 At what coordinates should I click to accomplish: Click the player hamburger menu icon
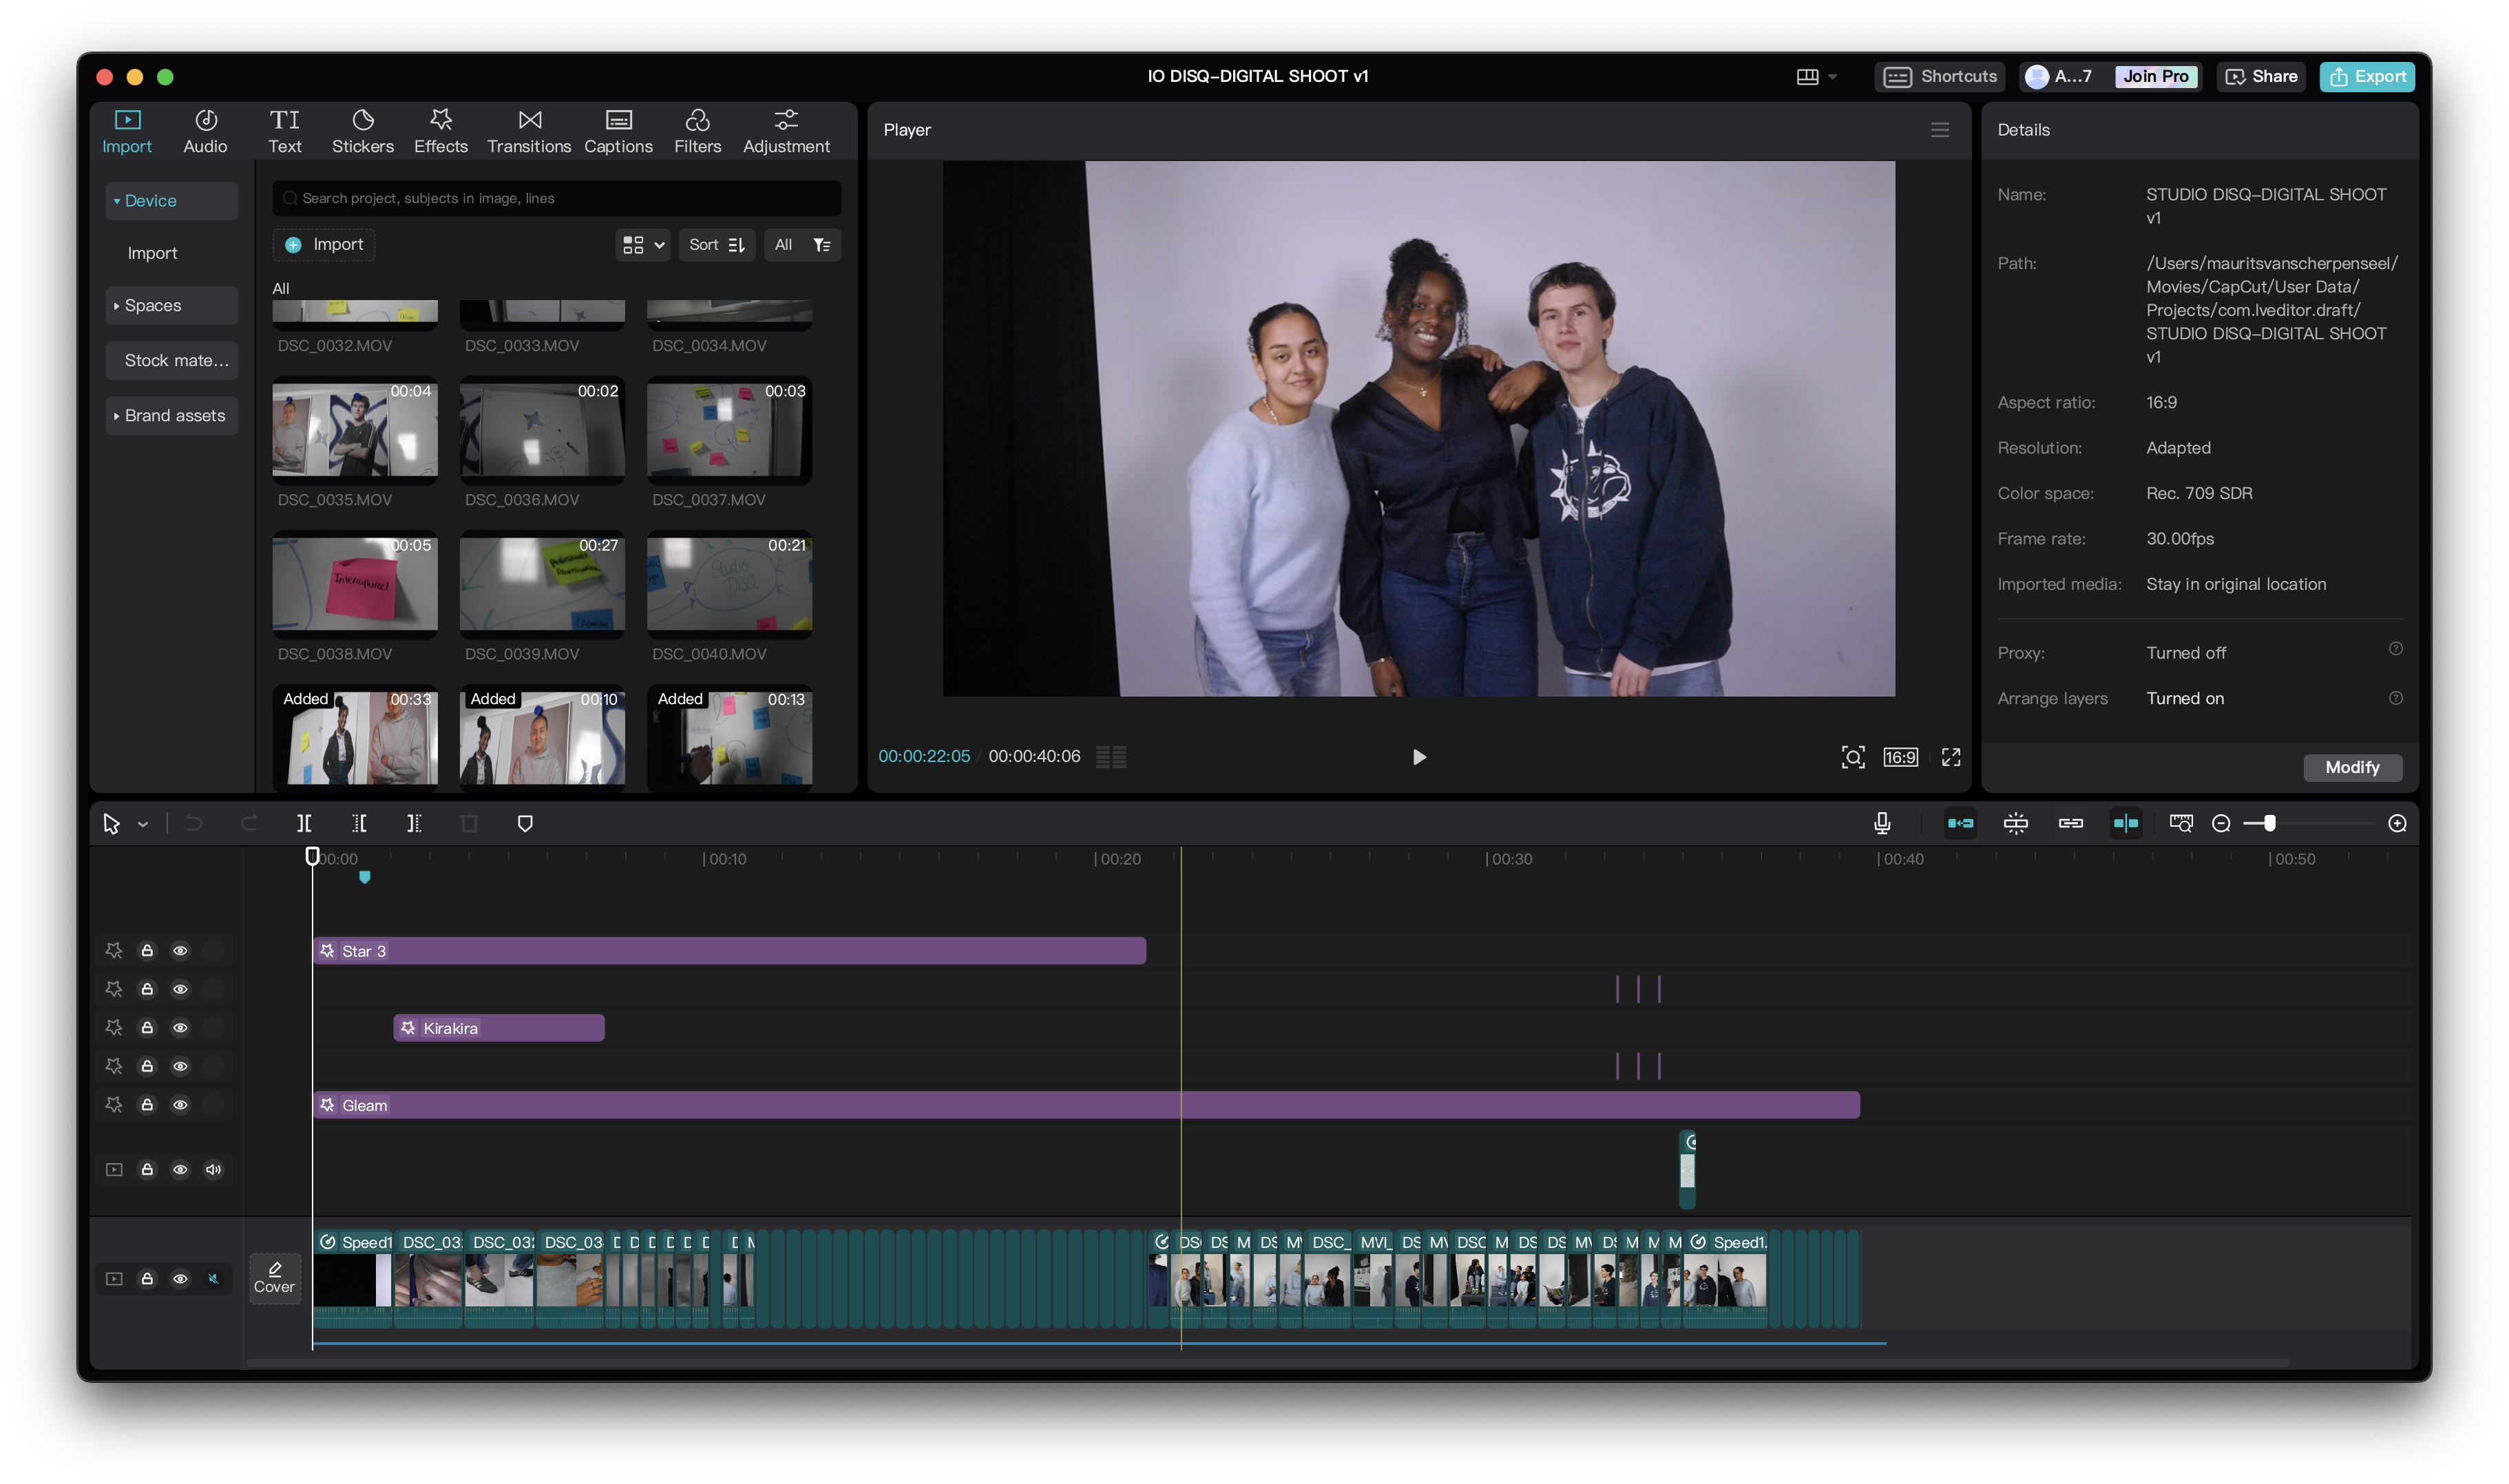[x=1939, y=130]
